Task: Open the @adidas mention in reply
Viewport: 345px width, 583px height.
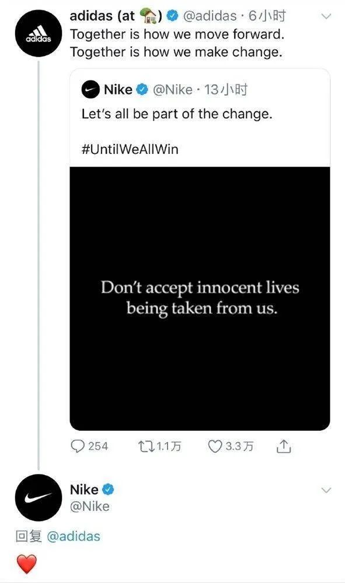Action: coord(74,536)
